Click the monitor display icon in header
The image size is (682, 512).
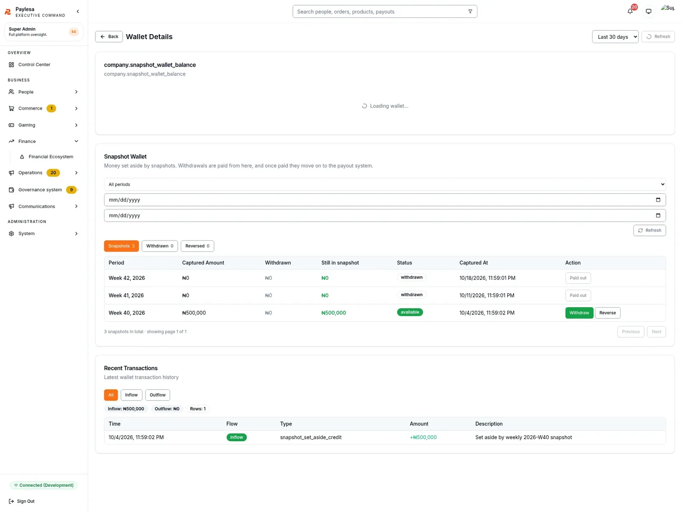tap(648, 12)
